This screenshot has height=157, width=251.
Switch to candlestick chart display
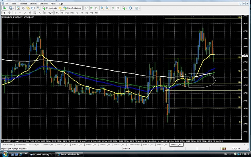click(92, 8)
